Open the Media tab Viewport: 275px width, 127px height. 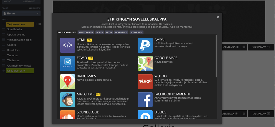109,32
